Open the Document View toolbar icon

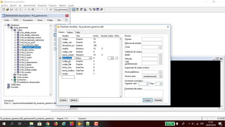[85, 10]
